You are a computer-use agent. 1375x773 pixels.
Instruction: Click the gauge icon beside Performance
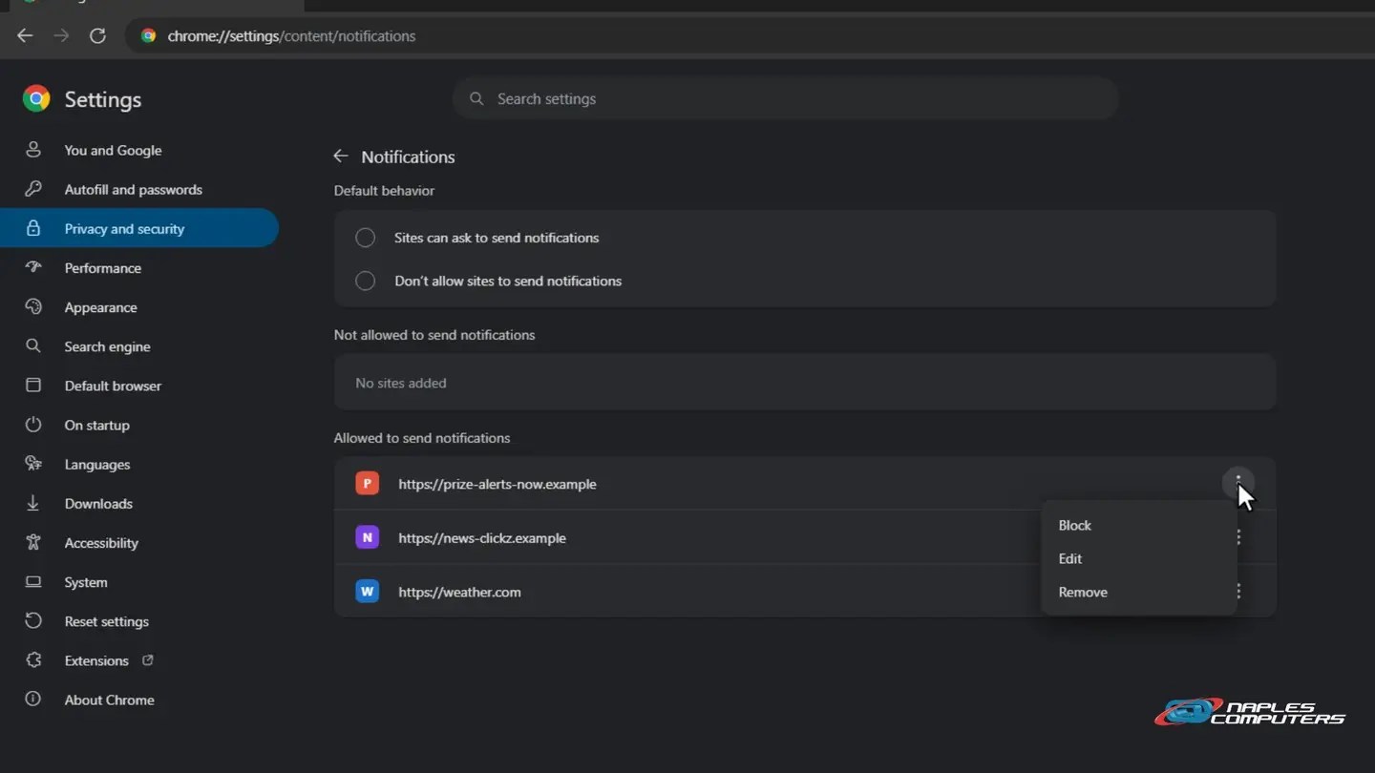coord(33,267)
